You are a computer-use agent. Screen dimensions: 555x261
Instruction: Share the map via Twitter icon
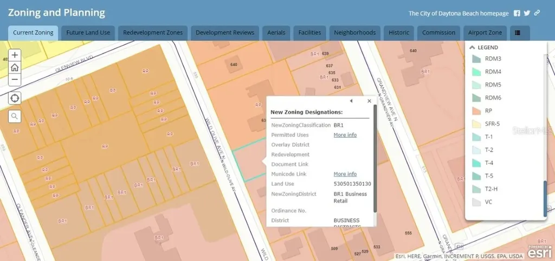[x=527, y=14]
